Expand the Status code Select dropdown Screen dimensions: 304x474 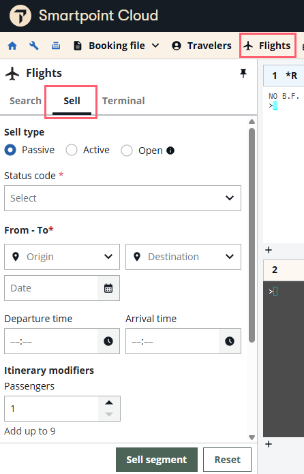(123, 198)
